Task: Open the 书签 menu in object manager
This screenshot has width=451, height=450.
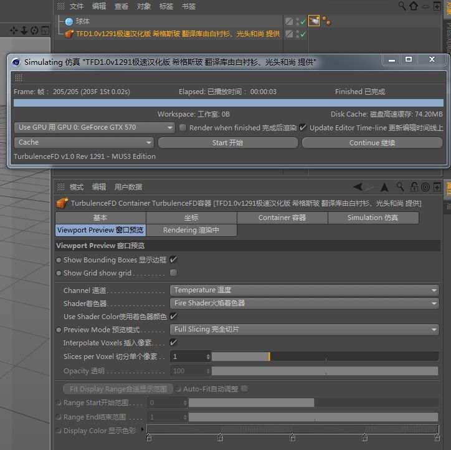Action: 189,6
